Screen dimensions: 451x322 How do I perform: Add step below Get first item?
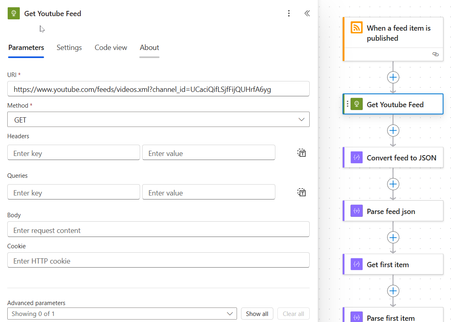[393, 291]
